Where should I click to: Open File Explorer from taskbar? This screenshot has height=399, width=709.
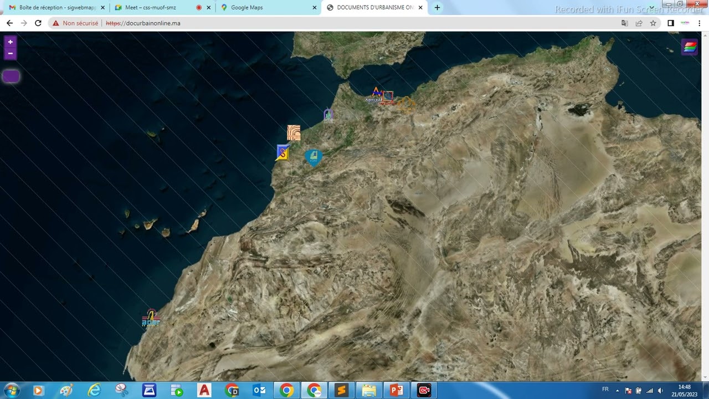click(x=369, y=390)
